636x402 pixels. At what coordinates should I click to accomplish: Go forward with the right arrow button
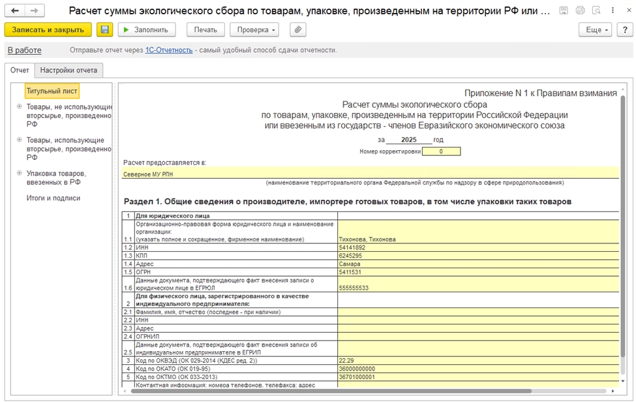click(35, 10)
